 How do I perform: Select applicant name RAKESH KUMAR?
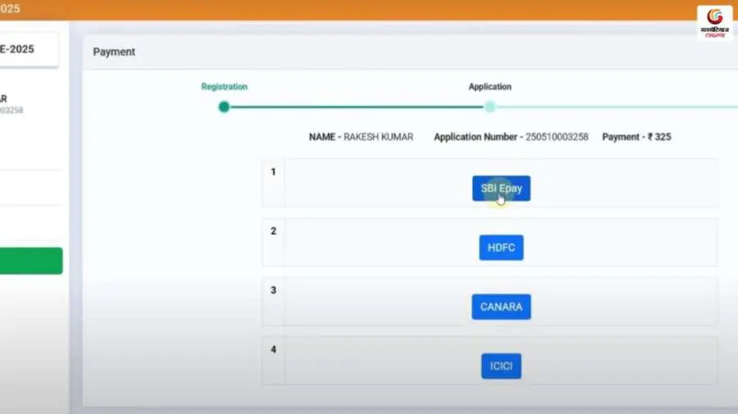pos(378,137)
